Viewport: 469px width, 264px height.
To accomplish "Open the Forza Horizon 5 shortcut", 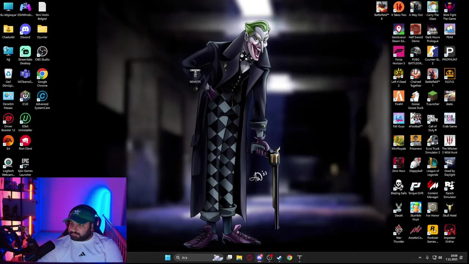I will tap(399, 56).
